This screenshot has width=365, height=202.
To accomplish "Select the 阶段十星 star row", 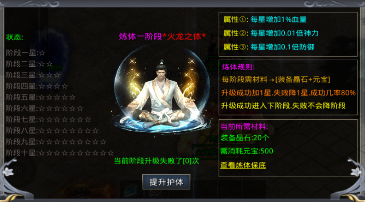I will [59, 153].
